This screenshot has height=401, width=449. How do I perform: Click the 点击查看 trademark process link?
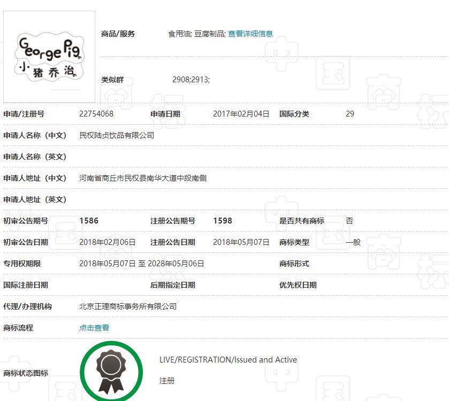[94, 328]
